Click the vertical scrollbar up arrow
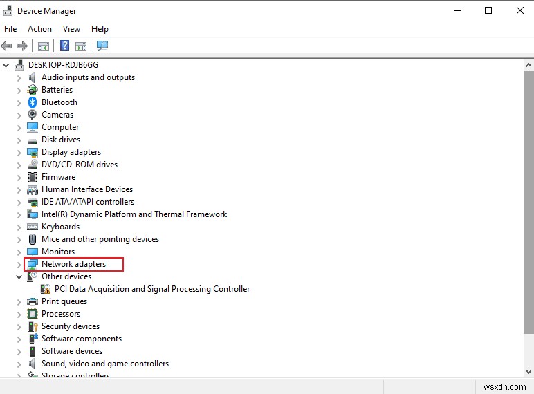This screenshot has width=534, height=394. coord(528,65)
